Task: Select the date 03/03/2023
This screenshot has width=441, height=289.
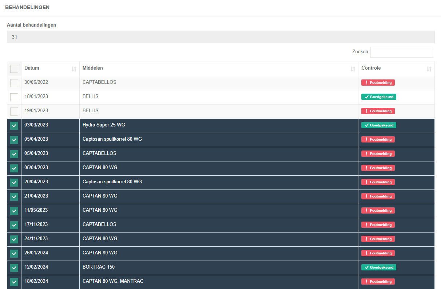Action: click(36, 125)
